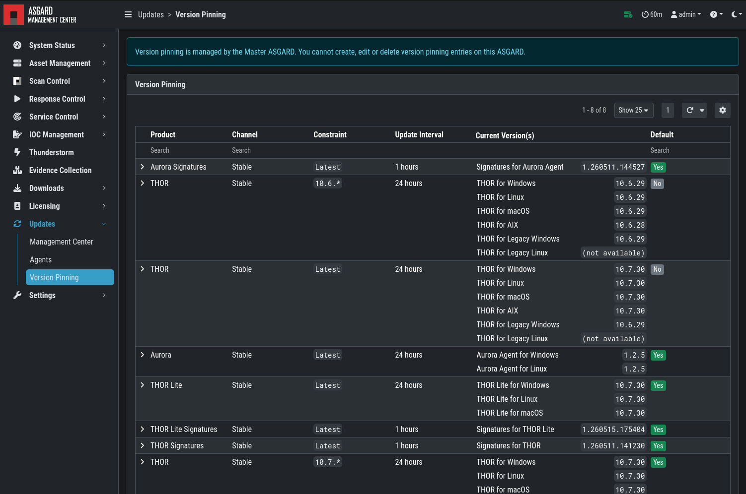Image resolution: width=746 pixels, height=494 pixels.
Task: Open Asset Management menu
Action: 59,63
